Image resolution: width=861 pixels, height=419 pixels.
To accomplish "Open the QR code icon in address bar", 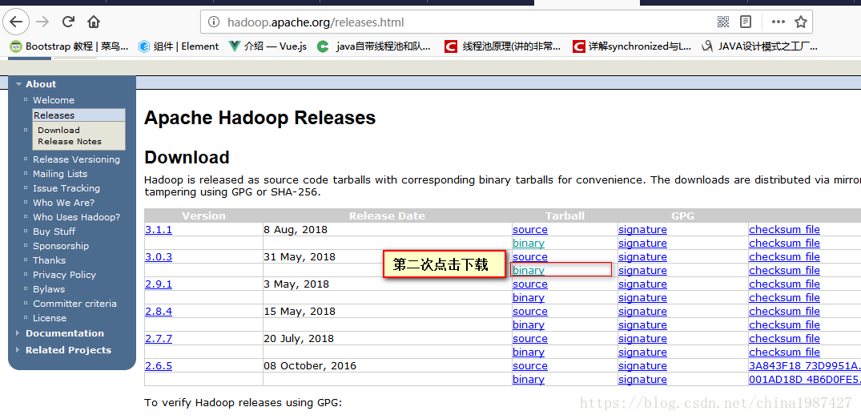I will pos(723,22).
